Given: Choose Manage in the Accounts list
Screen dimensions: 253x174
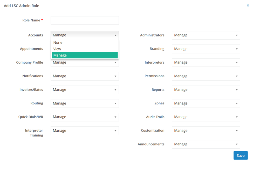Looking at the screenshot, I should coord(85,55).
